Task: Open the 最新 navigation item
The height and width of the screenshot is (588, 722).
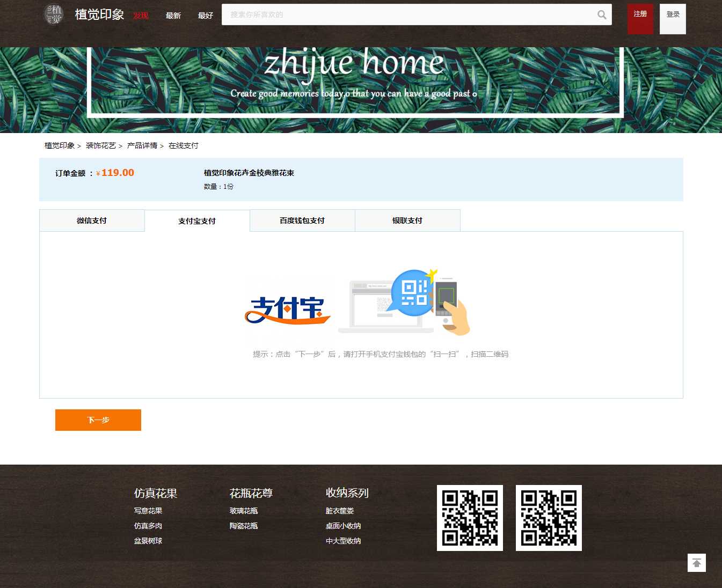Action: tap(173, 16)
